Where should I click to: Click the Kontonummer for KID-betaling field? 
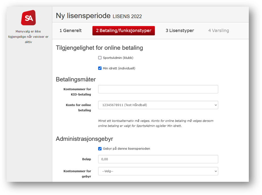coord(158,89)
